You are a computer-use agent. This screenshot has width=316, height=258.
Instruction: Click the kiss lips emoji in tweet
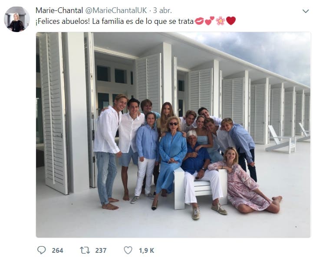(199, 21)
